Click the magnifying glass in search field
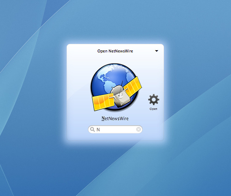Image resolution: width=231 pixels, height=196 pixels. tap(92, 130)
